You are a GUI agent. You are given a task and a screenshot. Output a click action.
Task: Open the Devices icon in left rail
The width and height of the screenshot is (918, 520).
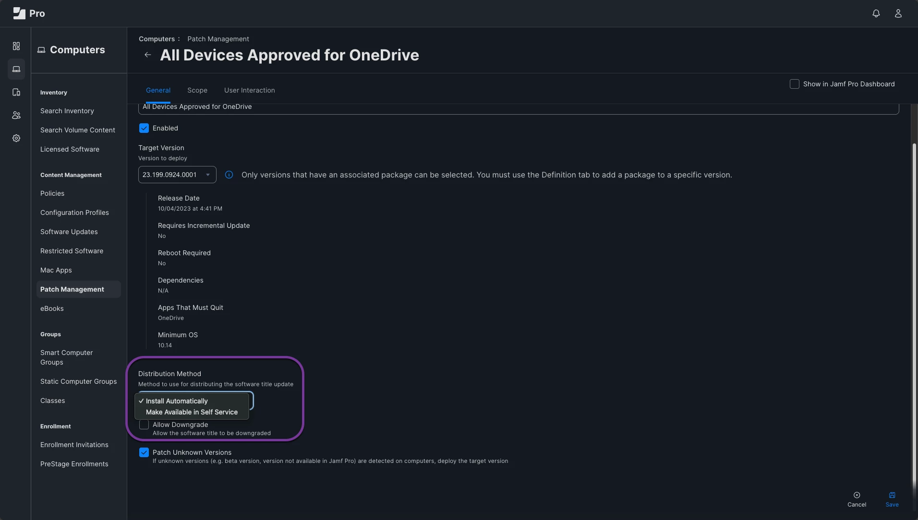click(16, 92)
